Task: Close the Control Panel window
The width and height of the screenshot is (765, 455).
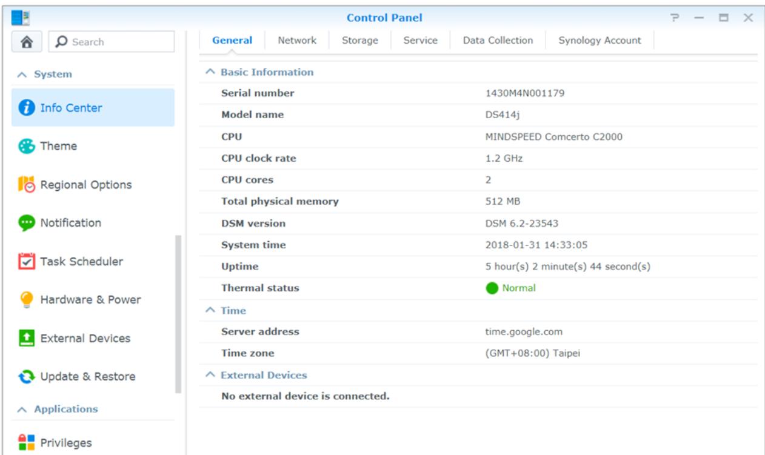Action: coord(749,18)
